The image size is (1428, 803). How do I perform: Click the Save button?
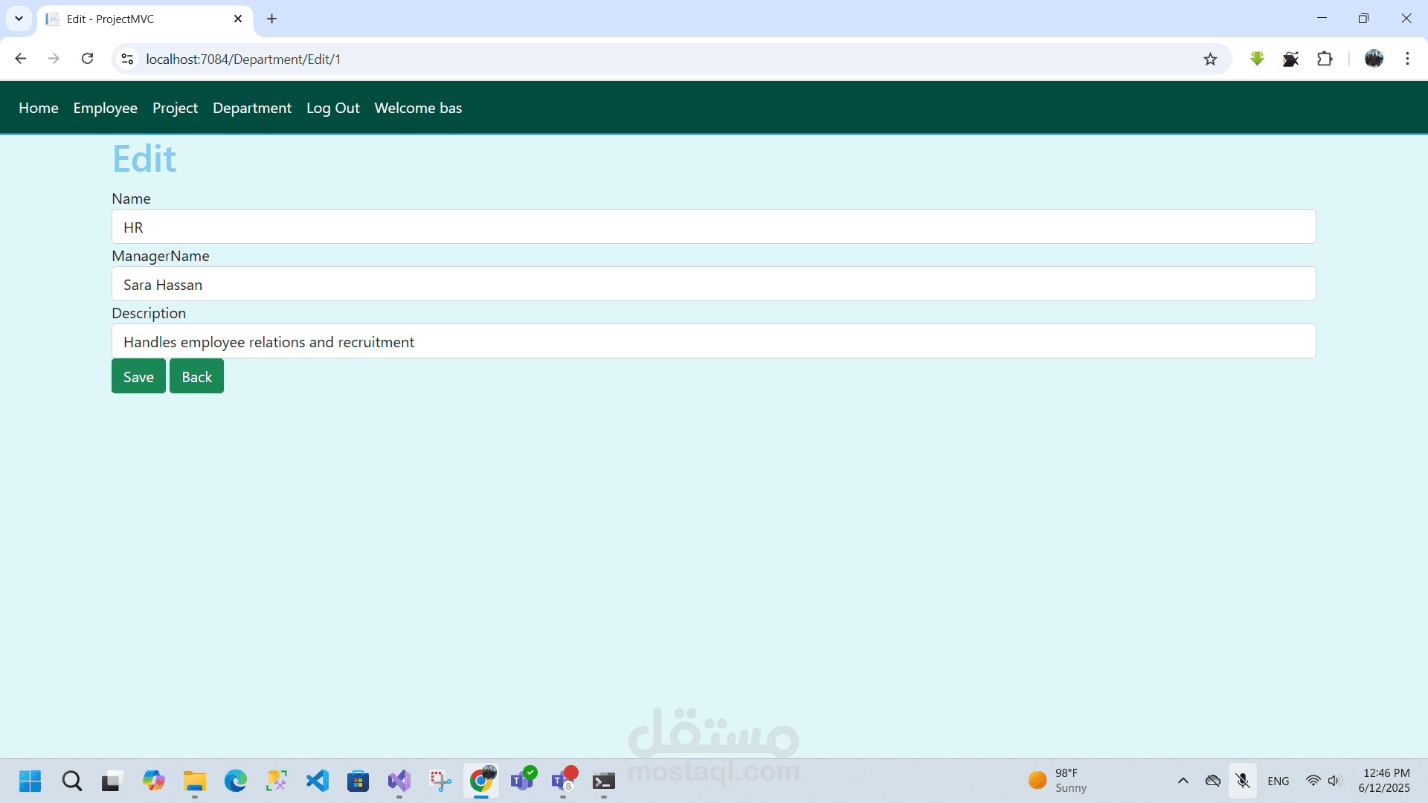pos(138,376)
